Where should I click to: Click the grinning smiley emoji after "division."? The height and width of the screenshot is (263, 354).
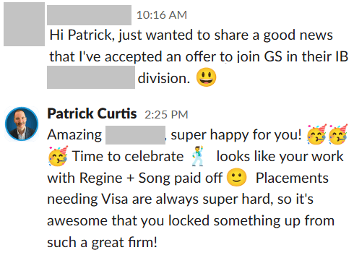click(x=206, y=77)
